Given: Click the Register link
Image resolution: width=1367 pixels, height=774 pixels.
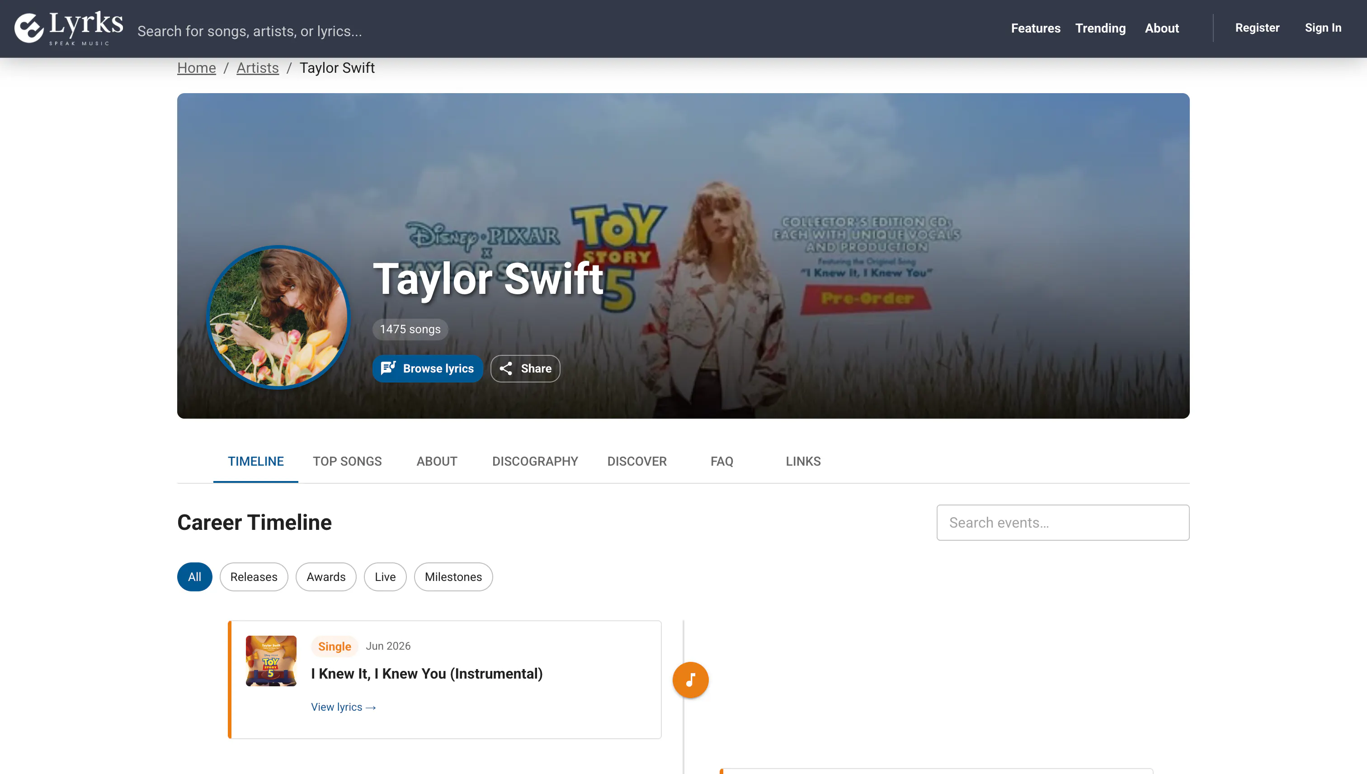Looking at the screenshot, I should 1257,28.
